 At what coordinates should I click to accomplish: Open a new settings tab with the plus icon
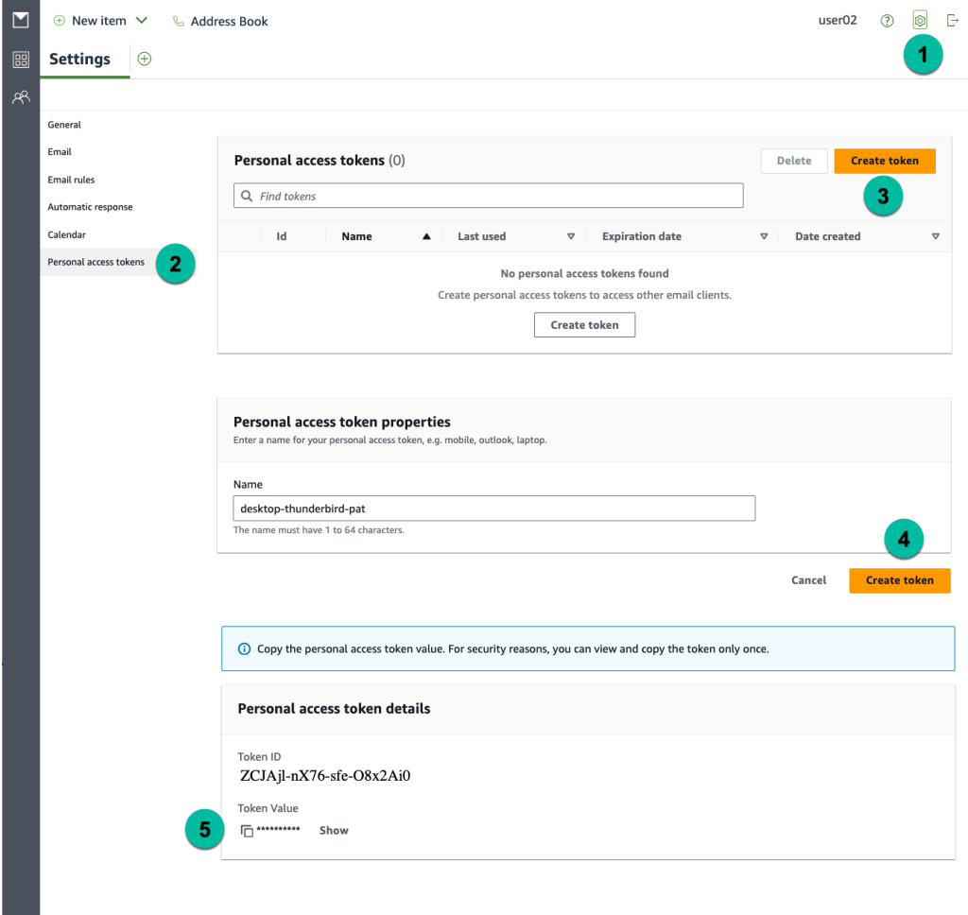coord(144,59)
